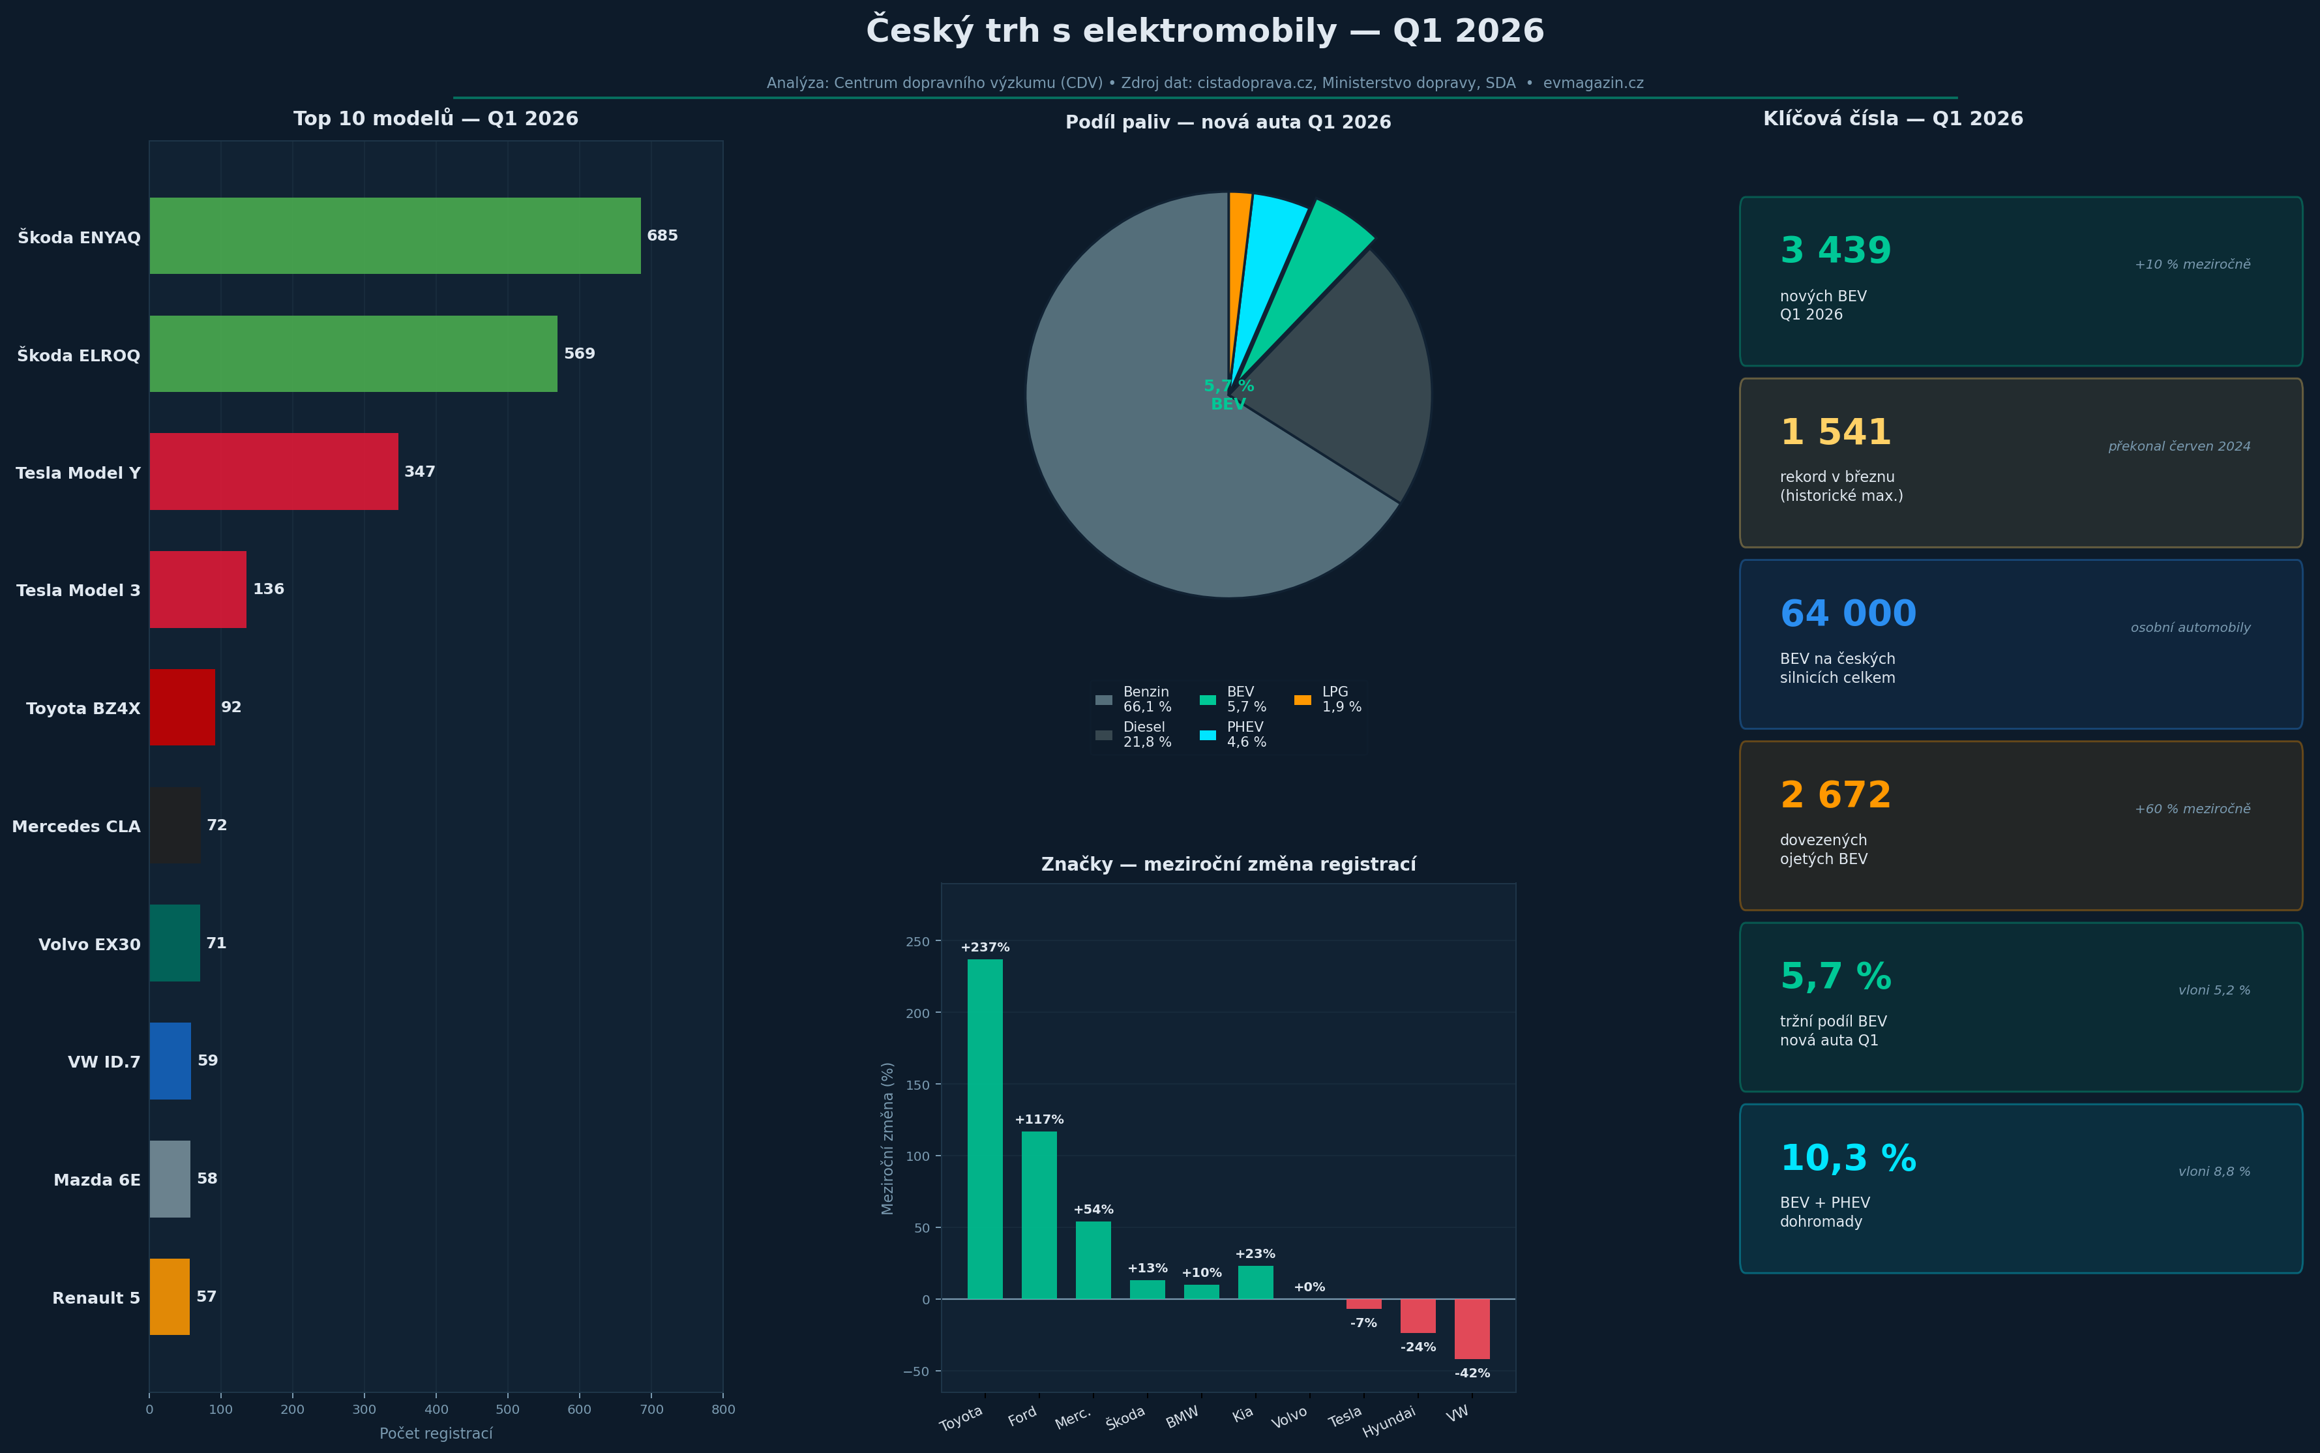This screenshot has width=2320, height=1453.
Task: Click the BEV legend color swatch
Action: pos(1208,700)
